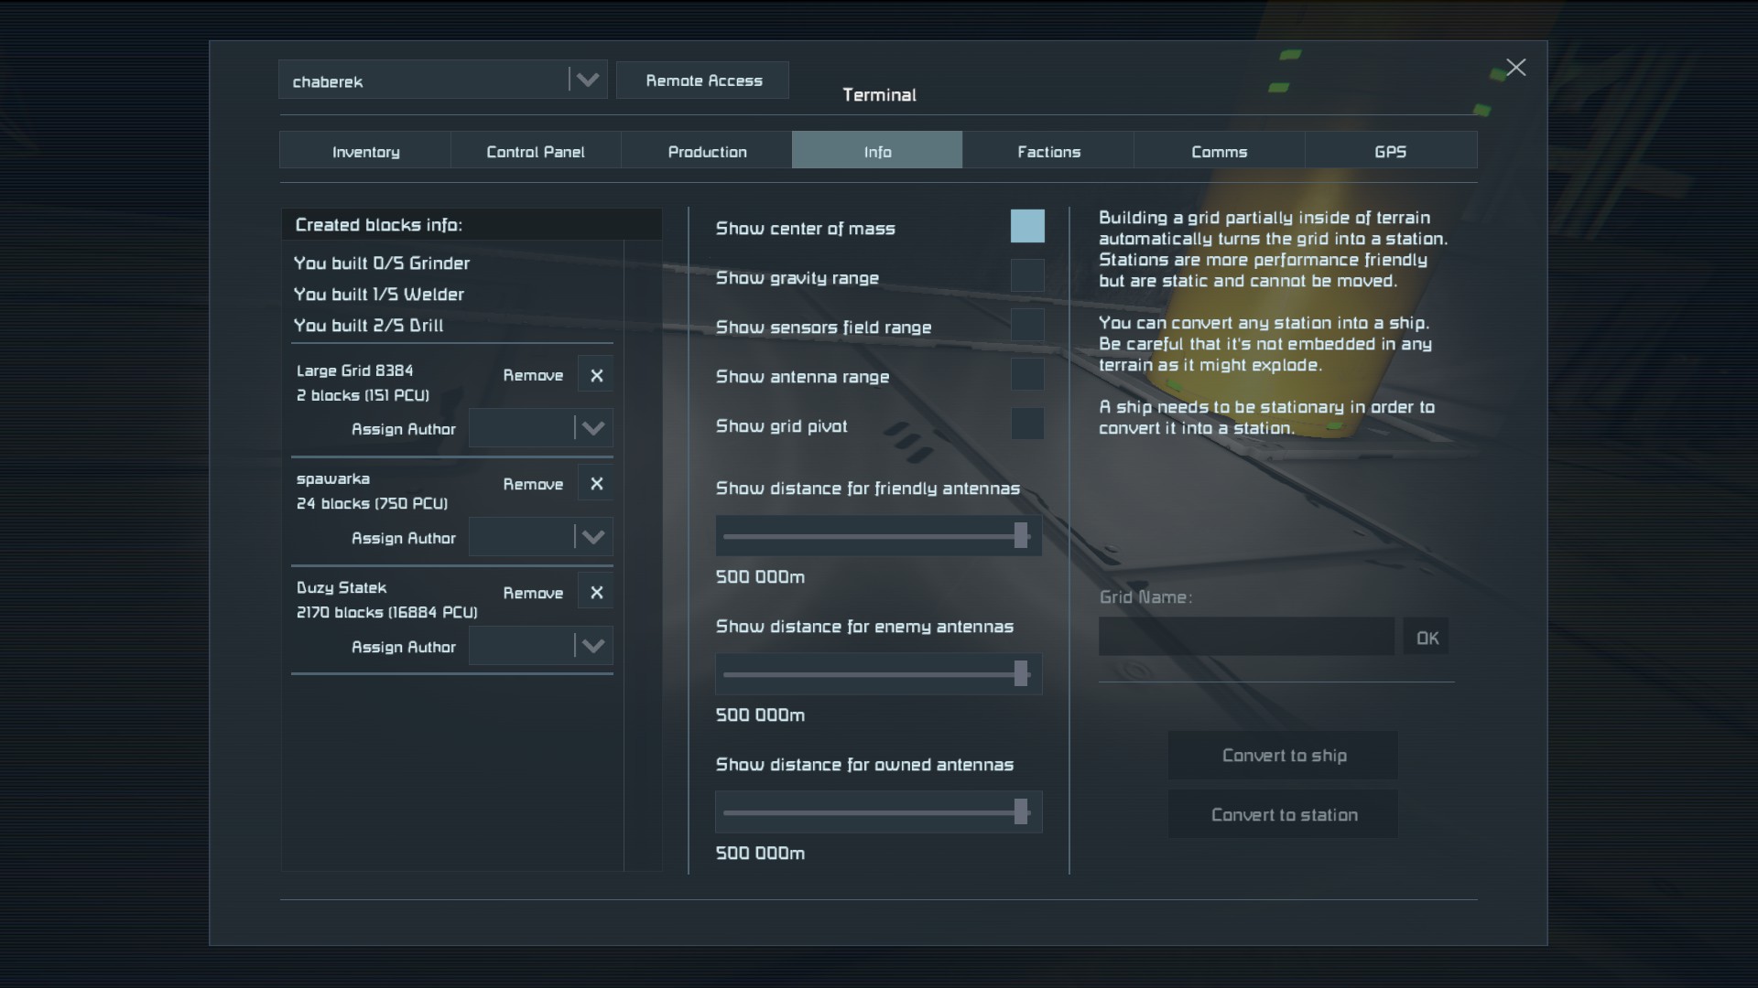Enable Show gravity range checkbox
The height and width of the screenshot is (988, 1758).
click(1026, 275)
